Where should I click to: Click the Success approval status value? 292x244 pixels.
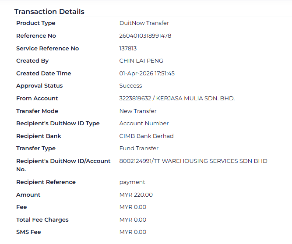pyautogui.click(x=130, y=86)
